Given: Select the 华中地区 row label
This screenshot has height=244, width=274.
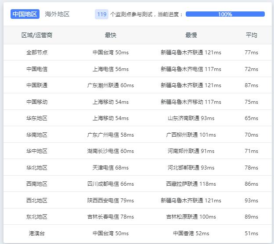Looking at the screenshot, I should click(37, 151).
